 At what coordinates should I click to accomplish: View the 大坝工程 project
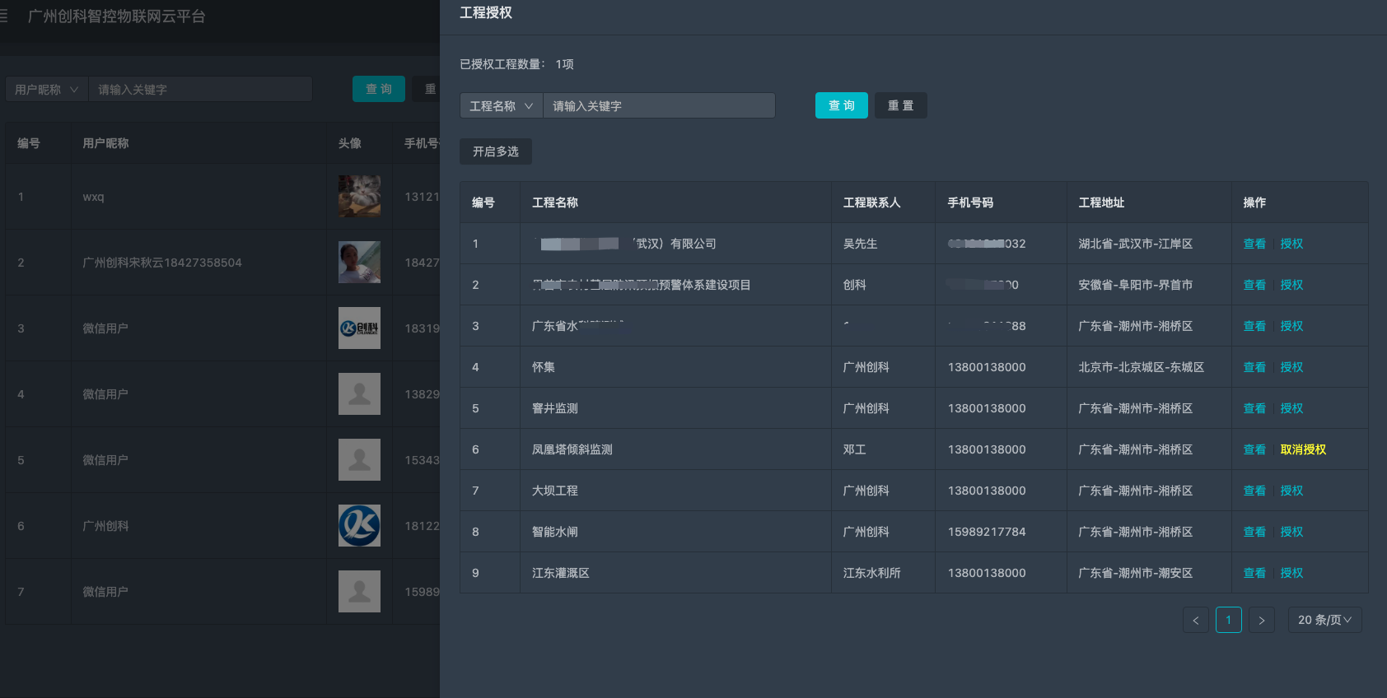point(1254,491)
